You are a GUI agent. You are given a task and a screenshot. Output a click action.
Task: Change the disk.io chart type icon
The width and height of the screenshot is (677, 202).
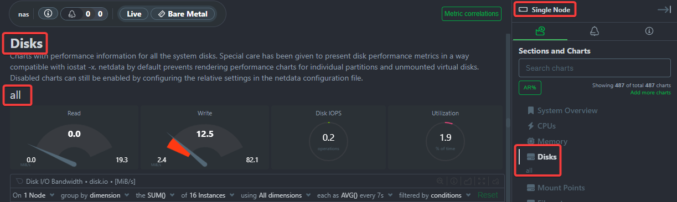467,180
